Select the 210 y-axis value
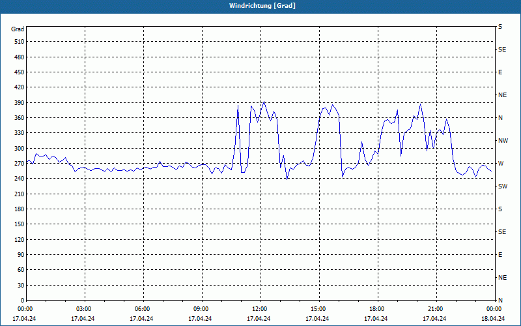 [x=20, y=194]
